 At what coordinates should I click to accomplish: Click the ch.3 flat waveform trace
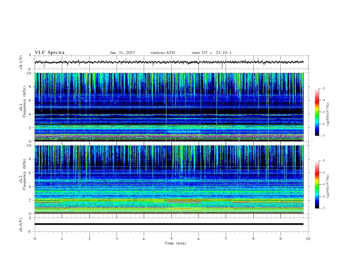(x=169, y=224)
